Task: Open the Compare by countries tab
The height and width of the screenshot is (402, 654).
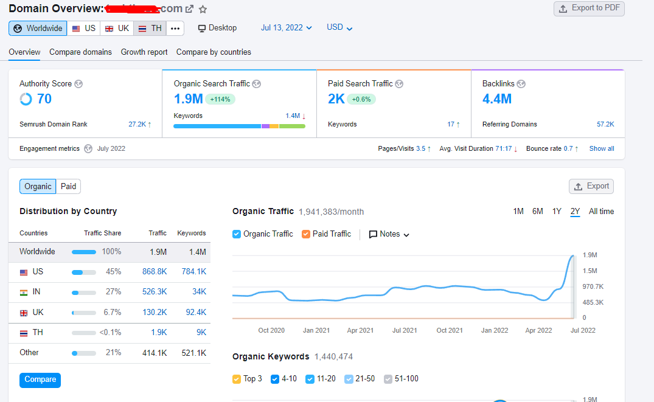Action: 214,52
